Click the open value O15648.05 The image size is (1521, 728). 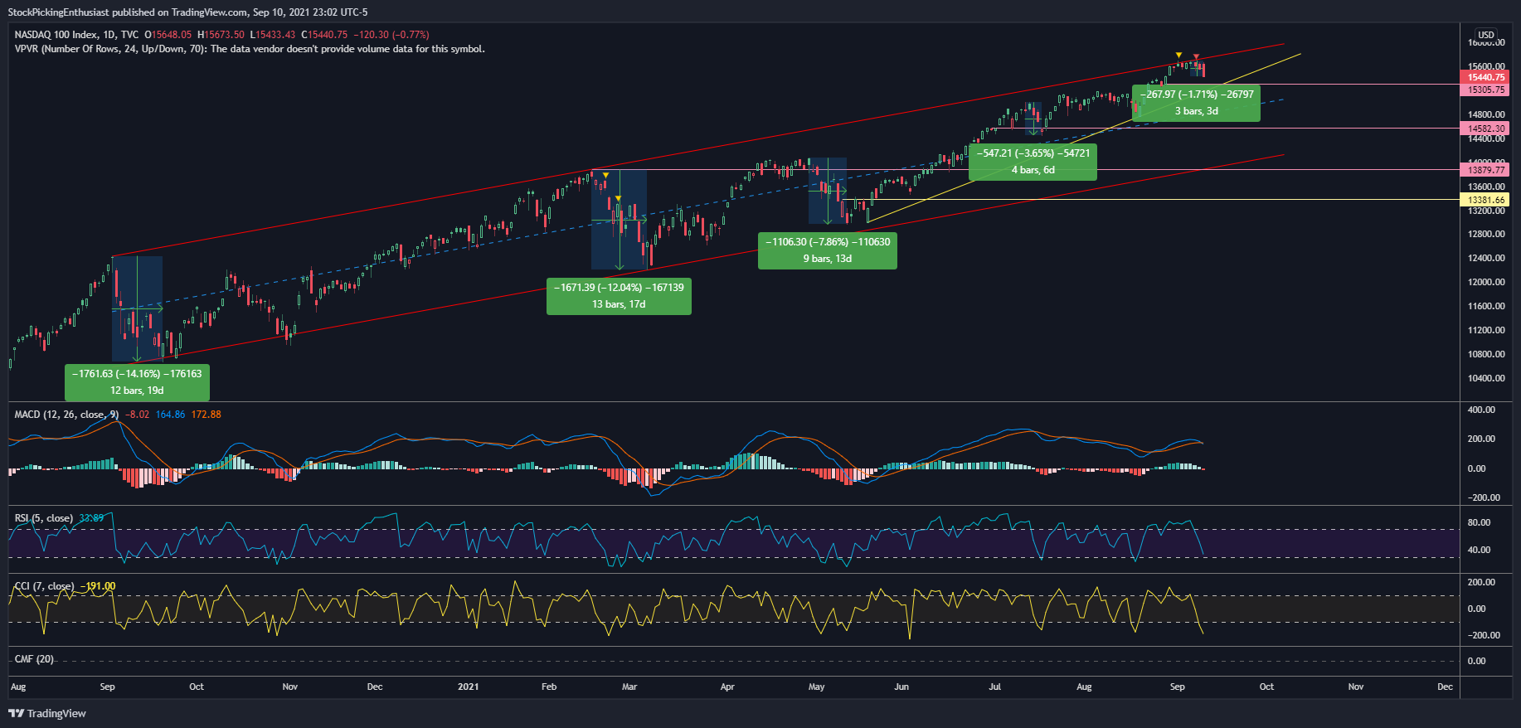point(168,35)
